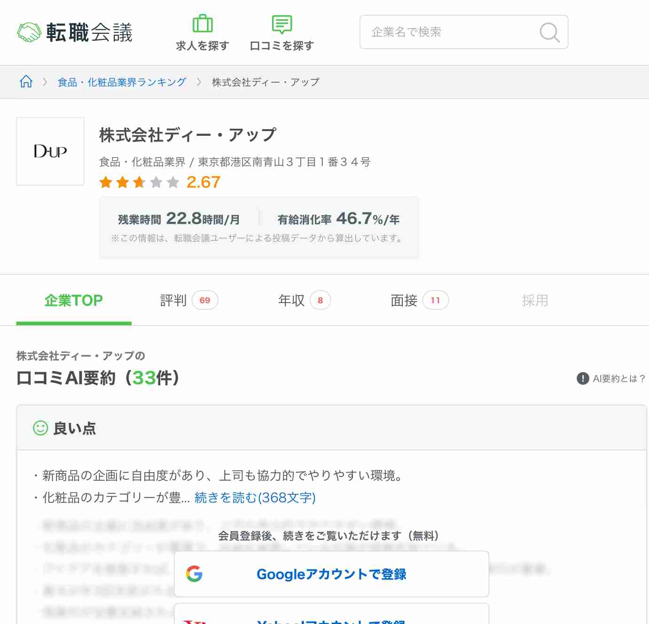This screenshot has width=649, height=624.
Task: Click the smiley icon in the 良い点 header
Action: (x=39, y=428)
